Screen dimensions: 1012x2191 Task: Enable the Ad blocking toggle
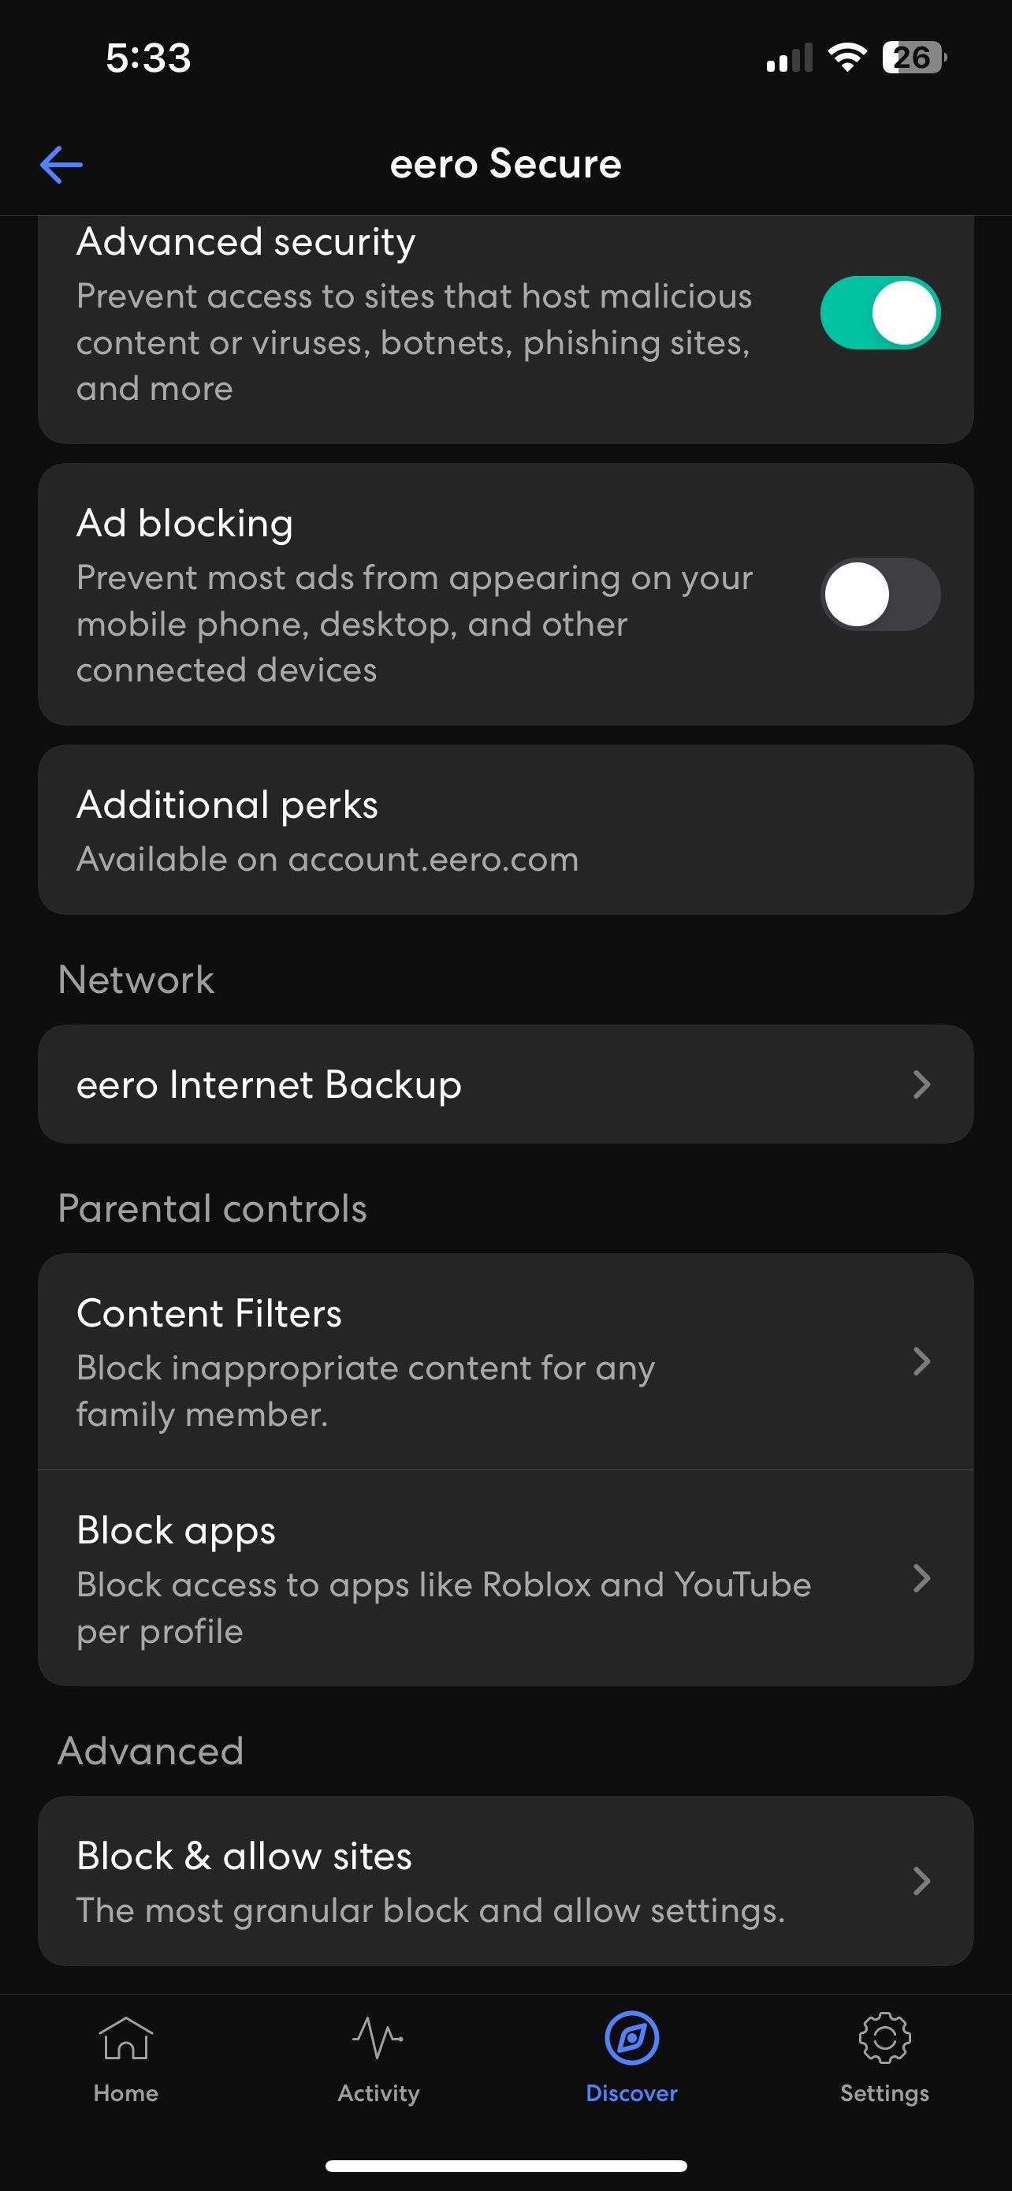(x=880, y=595)
